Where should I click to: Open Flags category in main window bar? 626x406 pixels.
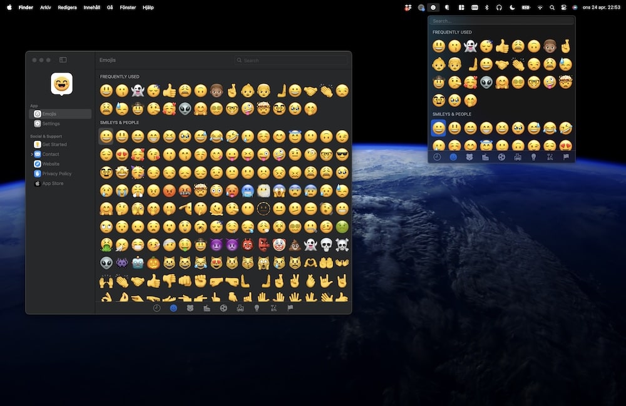click(290, 308)
